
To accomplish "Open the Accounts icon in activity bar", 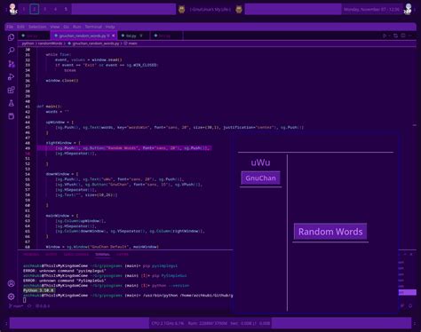I will pyautogui.click(x=11, y=283).
